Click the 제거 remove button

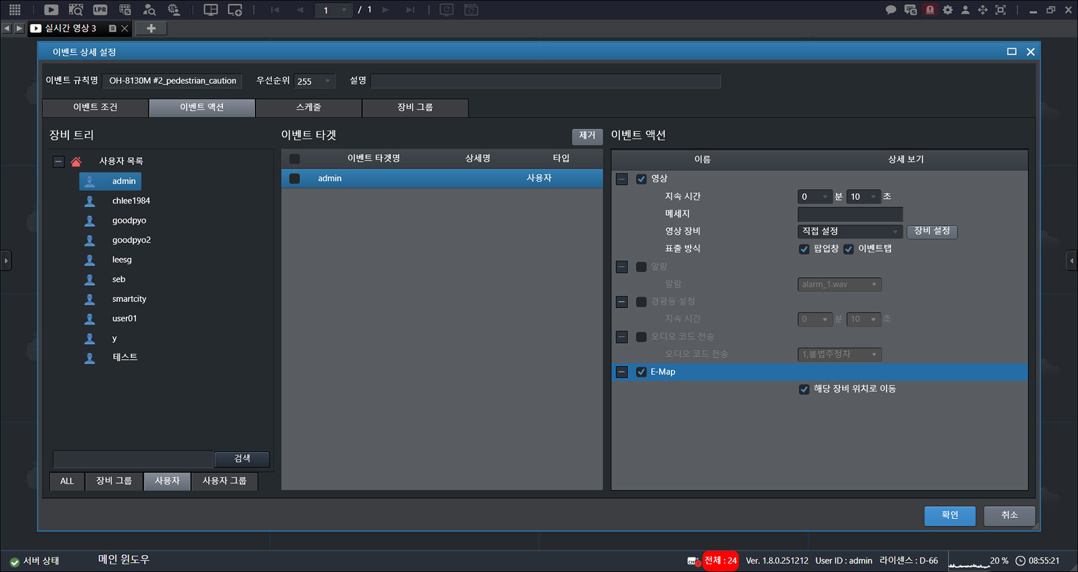tap(587, 136)
